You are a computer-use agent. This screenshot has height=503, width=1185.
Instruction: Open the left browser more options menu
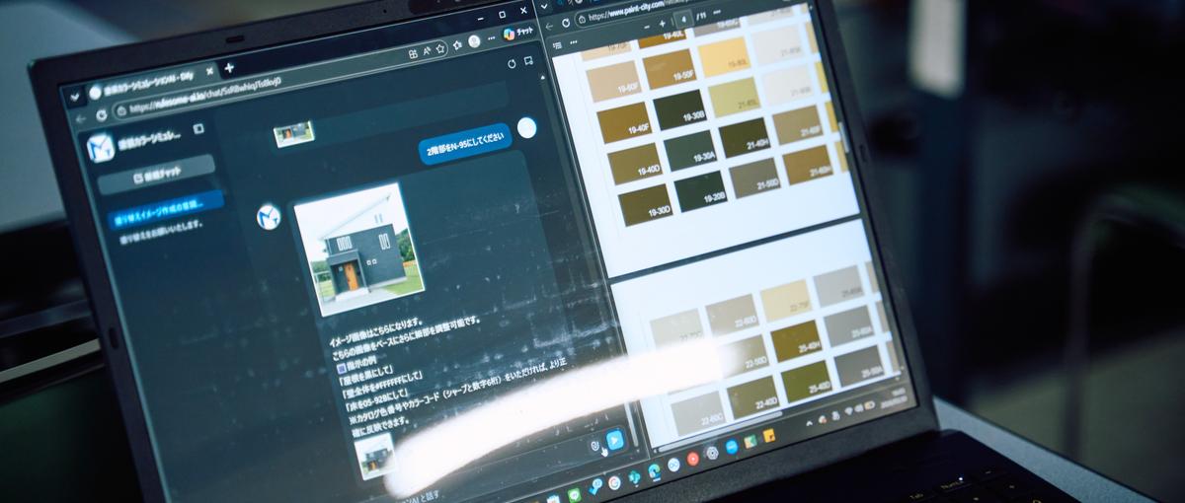coord(490,38)
